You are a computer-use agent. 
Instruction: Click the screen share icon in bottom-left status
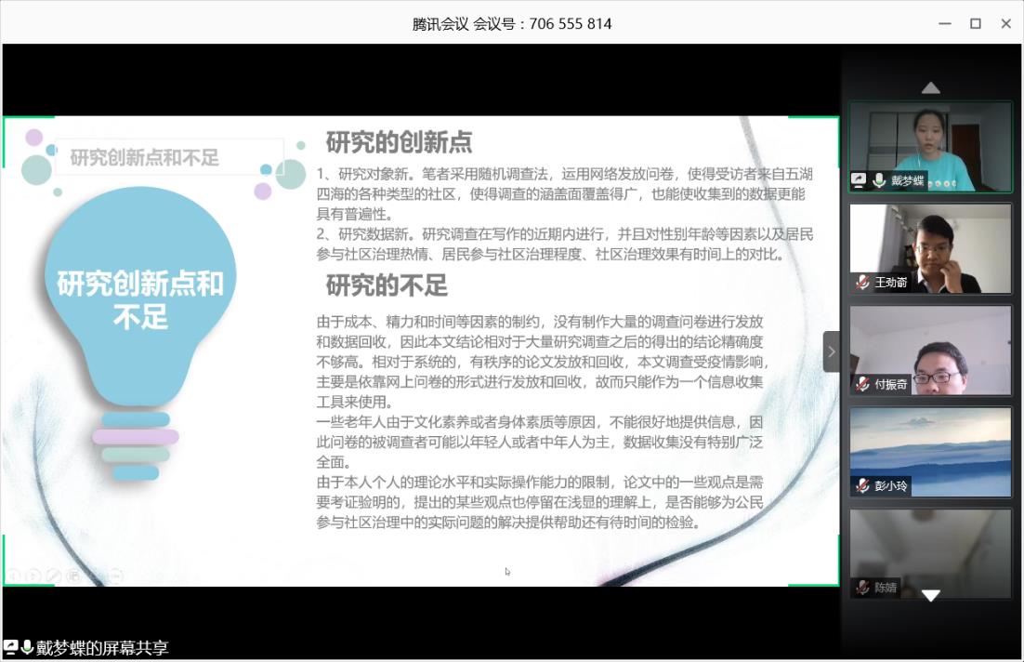10,647
